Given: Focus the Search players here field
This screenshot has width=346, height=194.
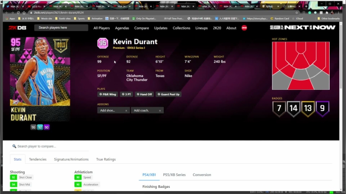Looking at the screenshot, I should pyautogui.click(x=61, y=28).
